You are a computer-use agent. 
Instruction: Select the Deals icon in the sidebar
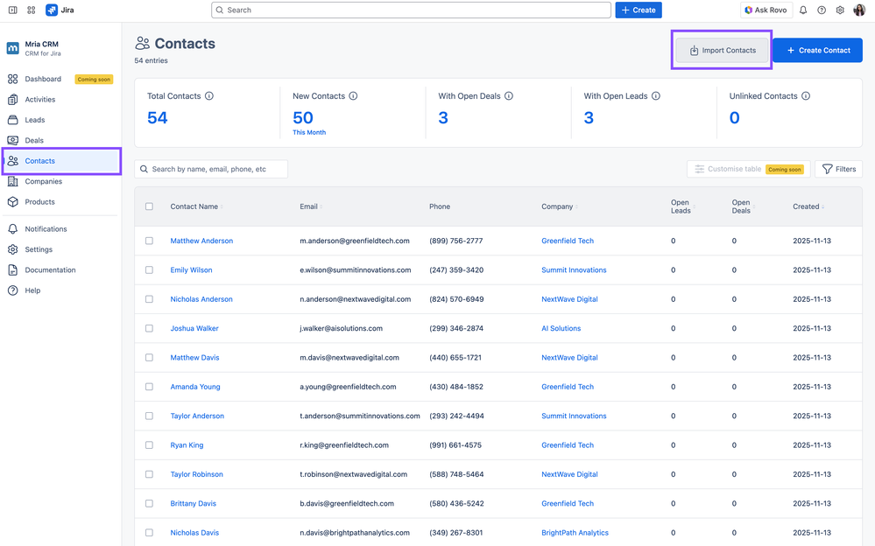click(14, 140)
